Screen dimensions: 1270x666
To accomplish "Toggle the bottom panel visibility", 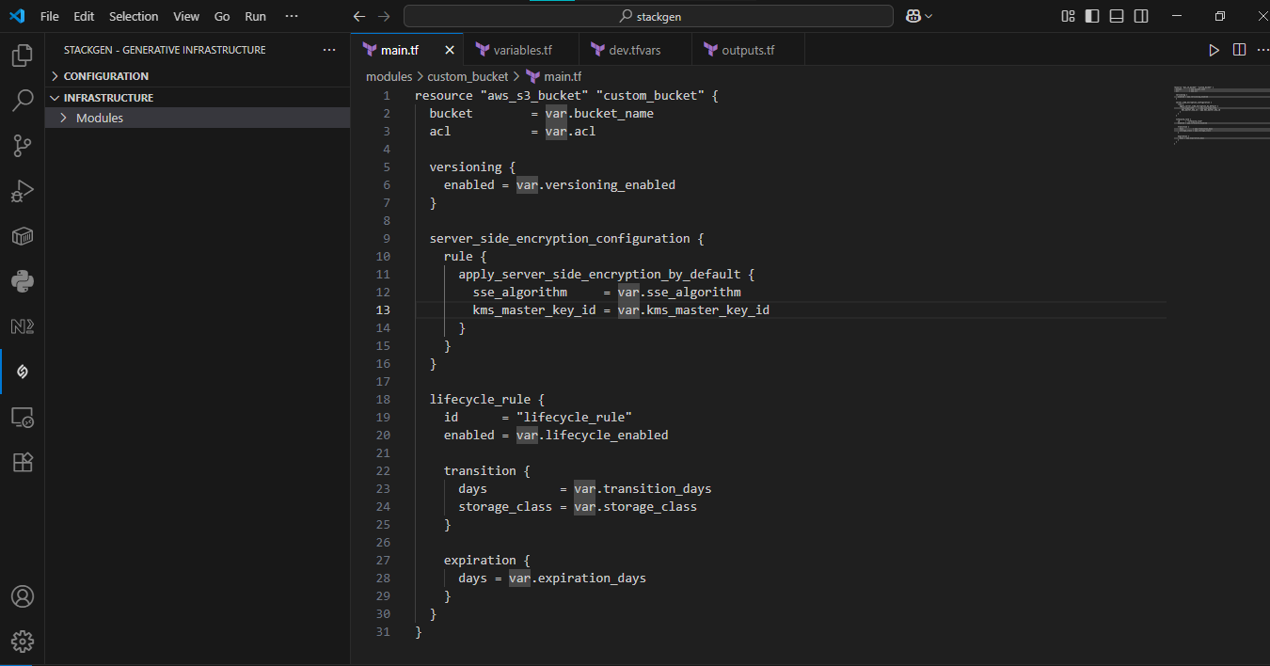I will (1117, 16).
